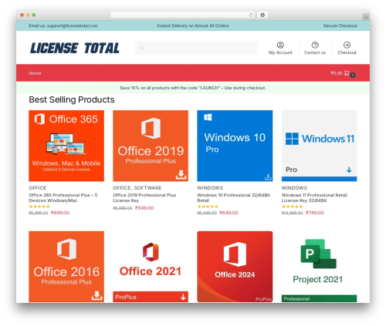Viewport: 386px width, 326px height.
Task: Focus the product search field
Action: pos(196,48)
